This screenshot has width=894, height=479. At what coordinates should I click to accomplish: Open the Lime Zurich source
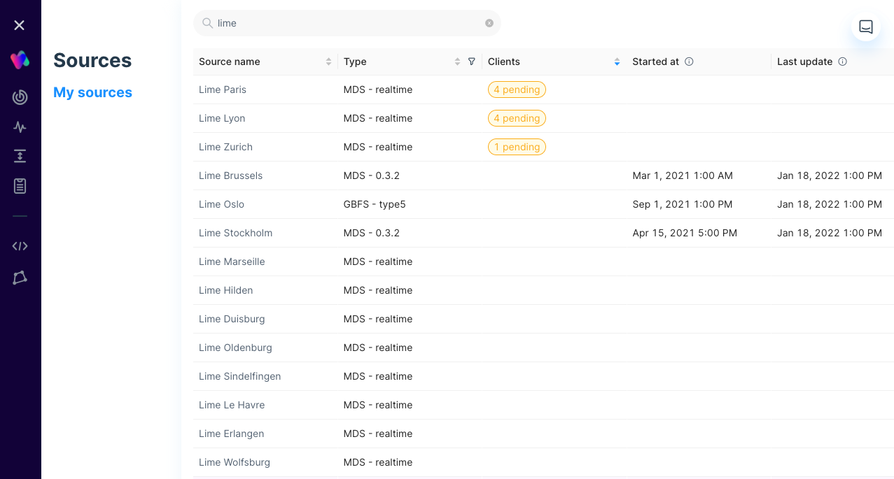225,147
